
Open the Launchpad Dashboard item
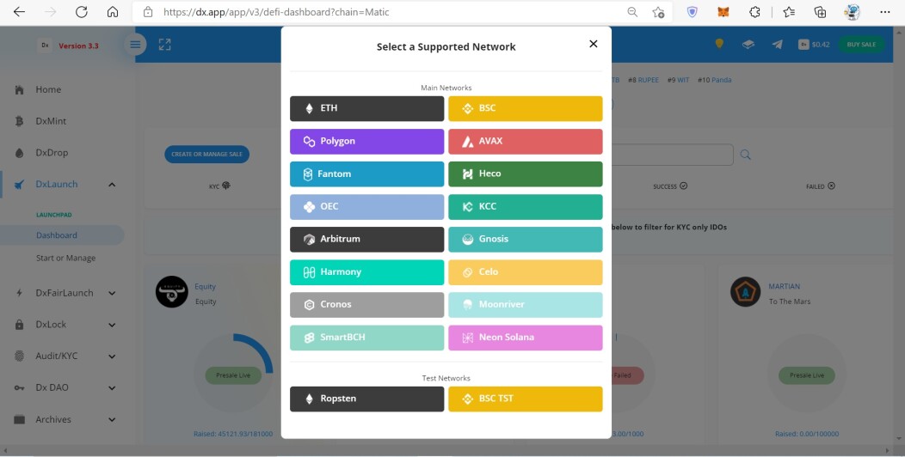pos(57,235)
